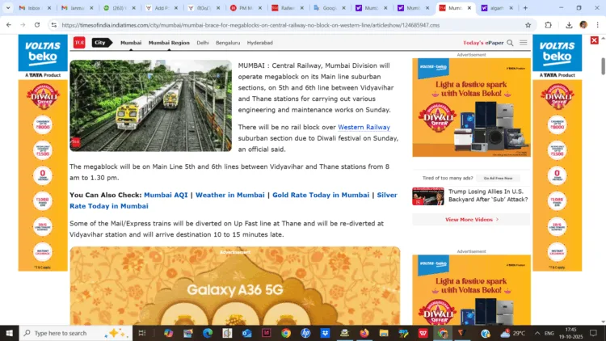
Task: Reload the page using refresh icon
Action: tap(37, 25)
